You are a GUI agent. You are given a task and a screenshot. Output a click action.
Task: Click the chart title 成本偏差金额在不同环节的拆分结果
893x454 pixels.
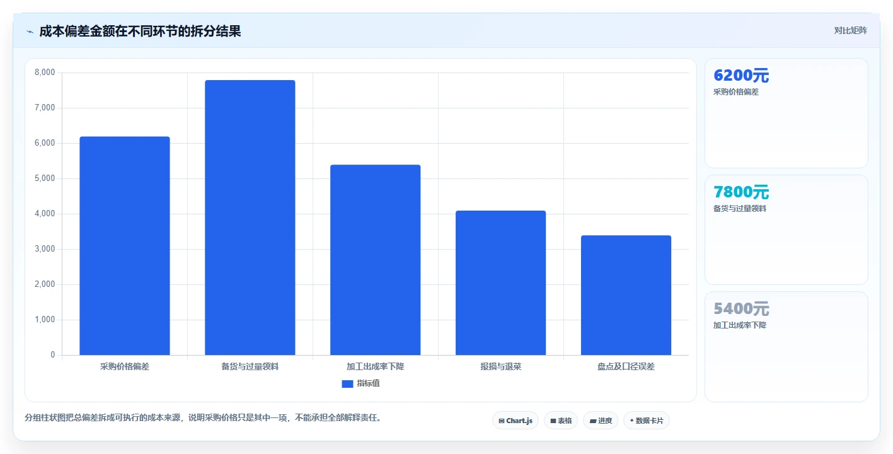coord(140,31)
